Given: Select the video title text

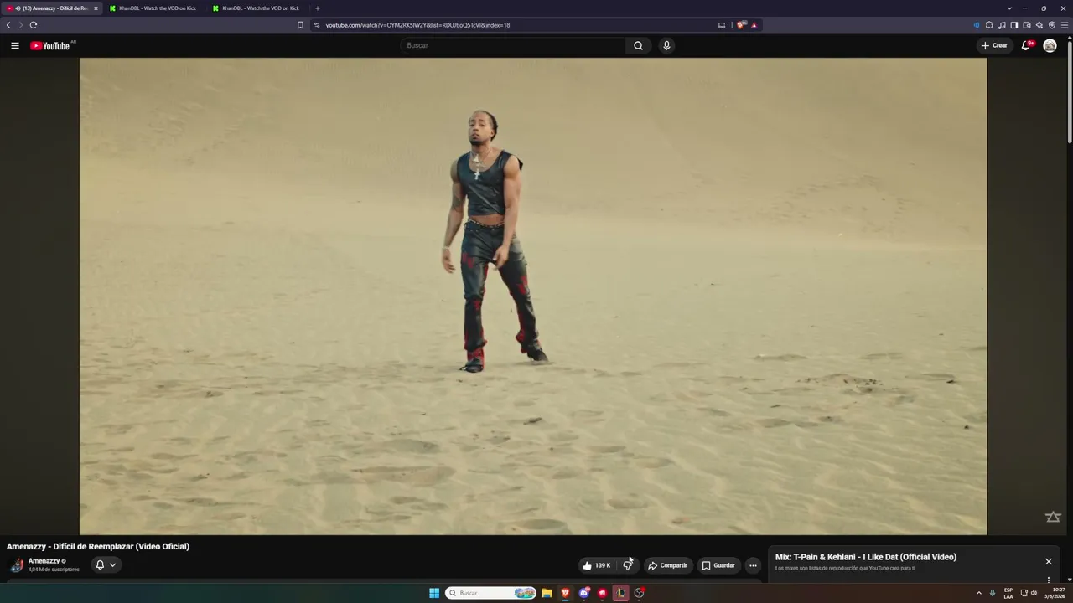Looking at the screenshot, I should (98, 546).
